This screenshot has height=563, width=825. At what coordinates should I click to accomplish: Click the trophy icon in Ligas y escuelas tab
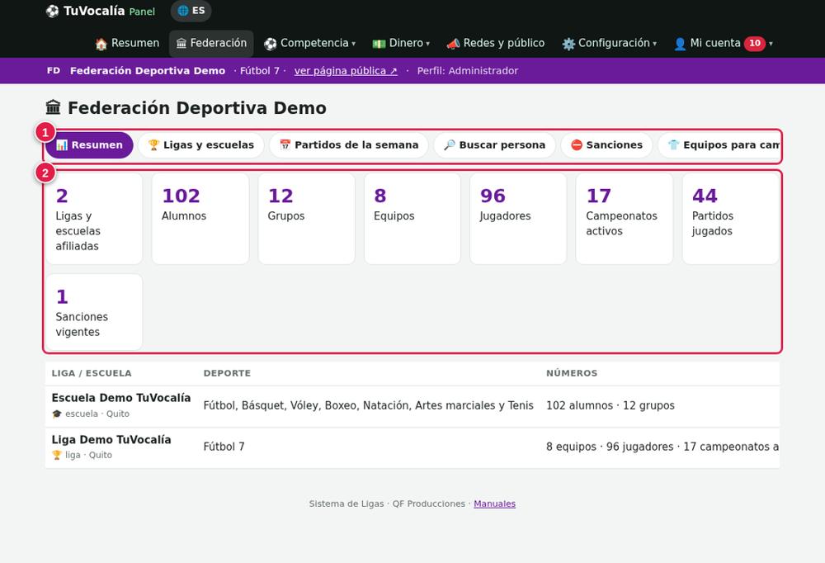point(153,144)
